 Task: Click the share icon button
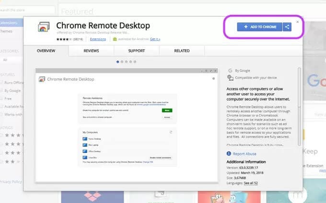pyautogui.click(x=287, y=27)
